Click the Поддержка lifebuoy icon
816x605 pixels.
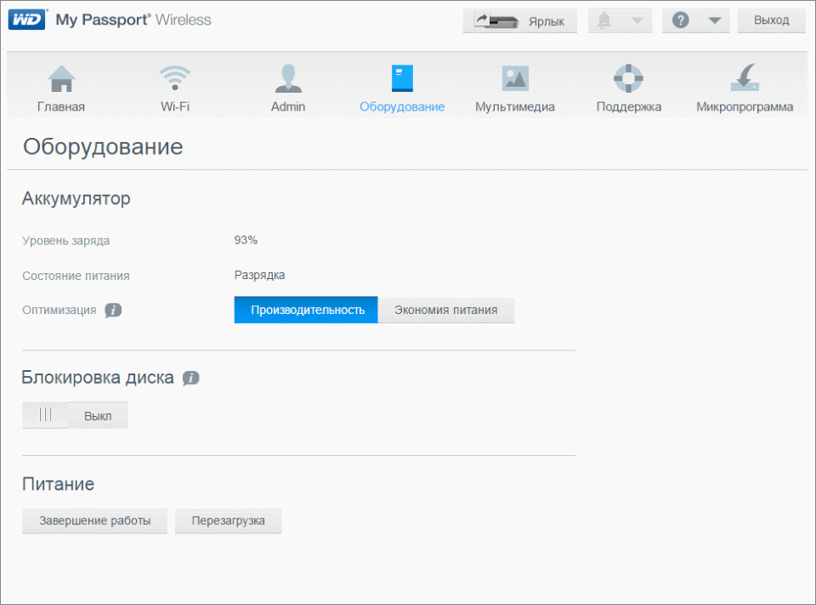point(628,79)
